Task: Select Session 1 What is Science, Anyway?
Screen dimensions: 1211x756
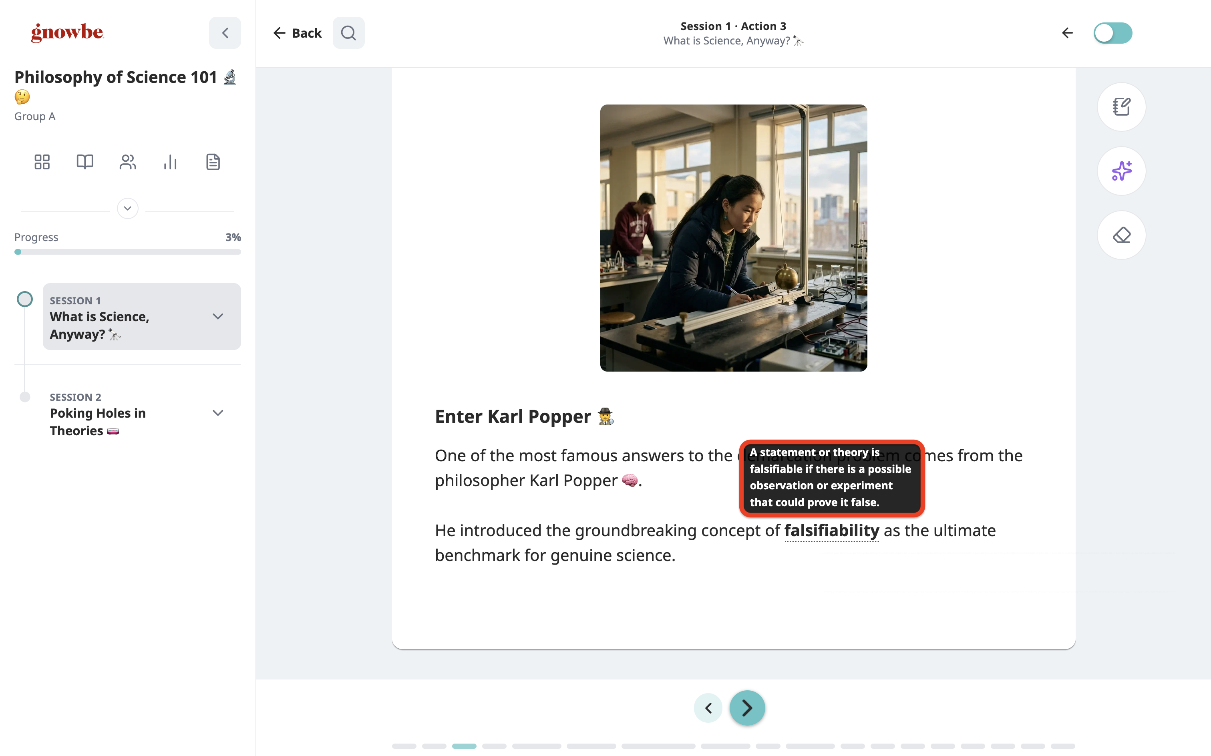Action: point(141,316)
